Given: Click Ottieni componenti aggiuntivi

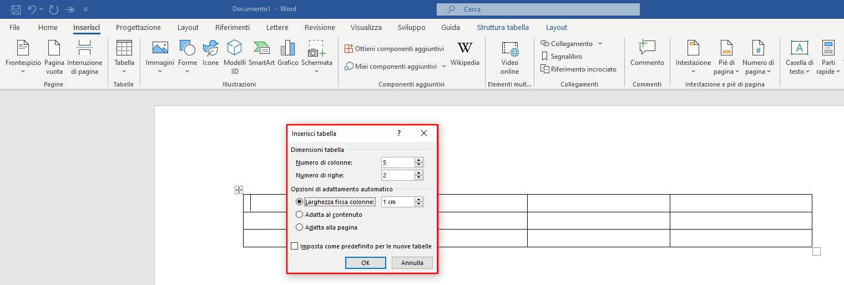Looking at the screenshot, I should pyautogui.click(x=395, y=49).
